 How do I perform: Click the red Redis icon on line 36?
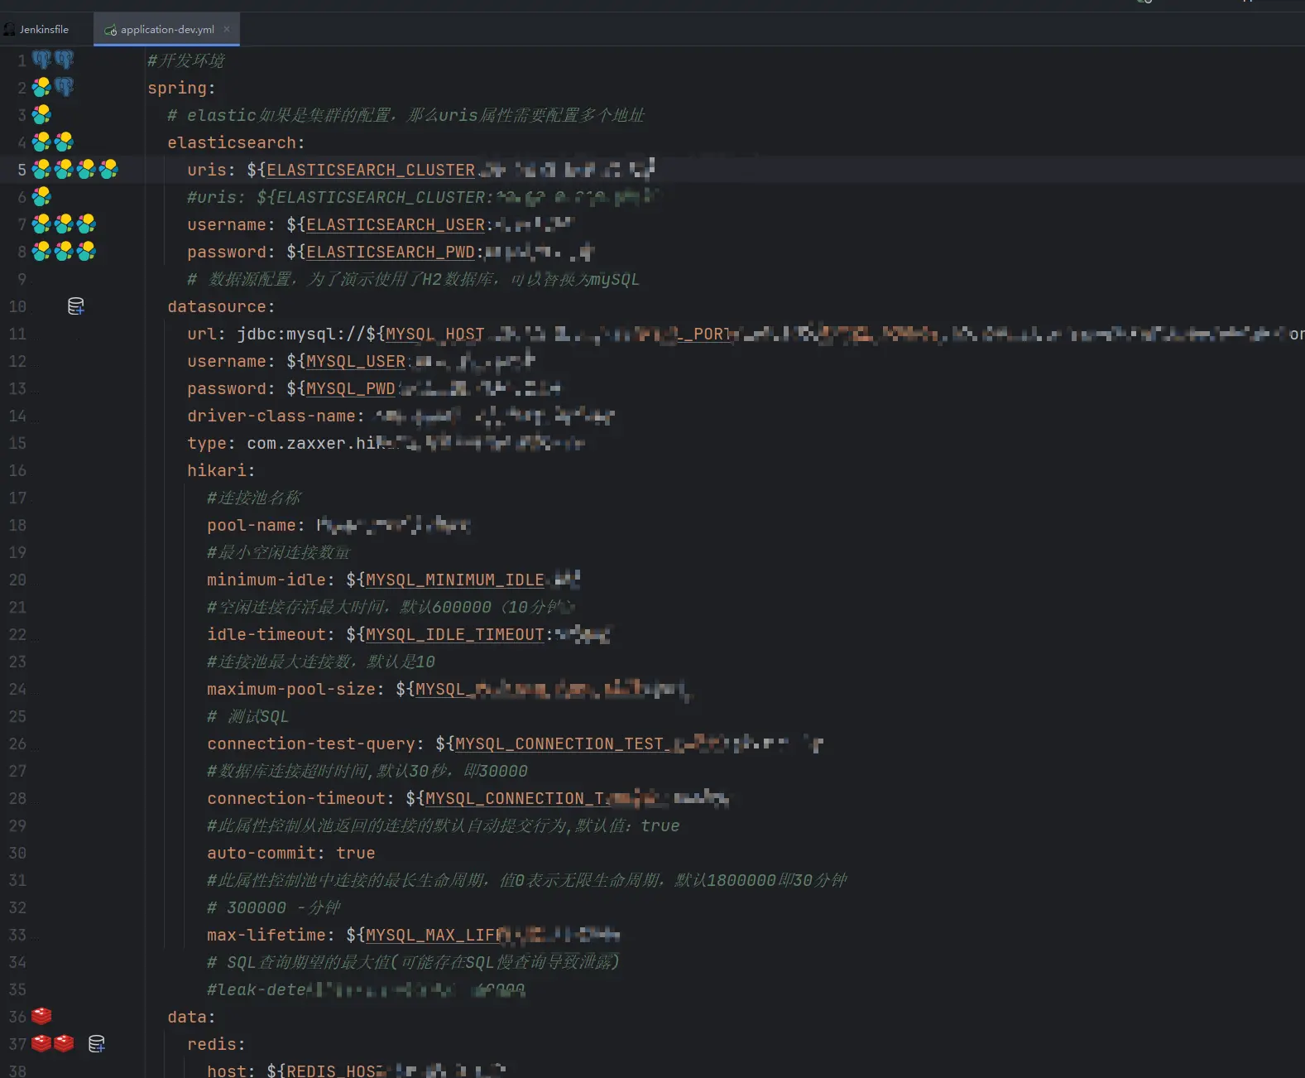(x=41, y=1016)
